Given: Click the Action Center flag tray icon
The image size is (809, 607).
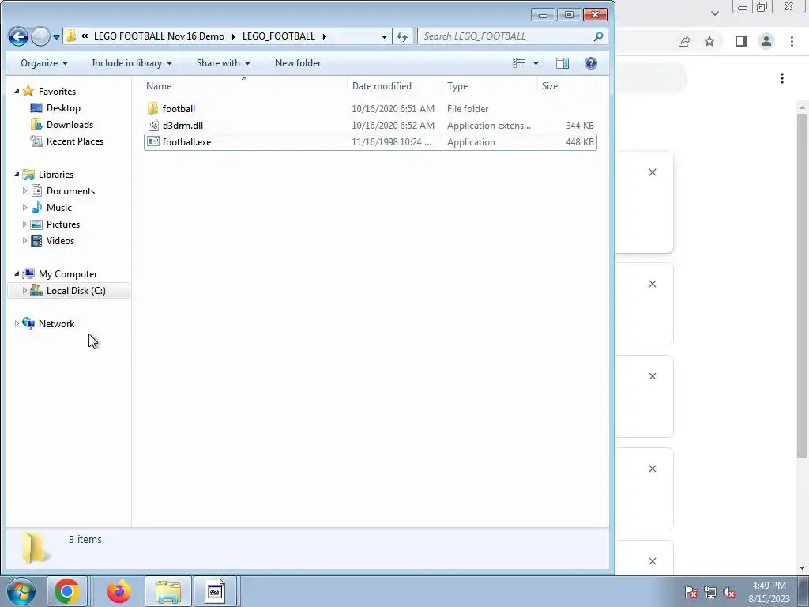Looking at the screenshot, I should [x=690, y=592].
